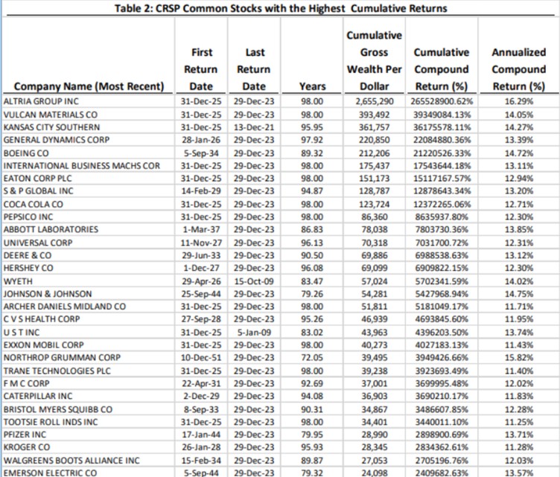Click 'Annualized Compound Return (%)' header
The width and height of the screenshot is (560, 477).
[519, 69]
